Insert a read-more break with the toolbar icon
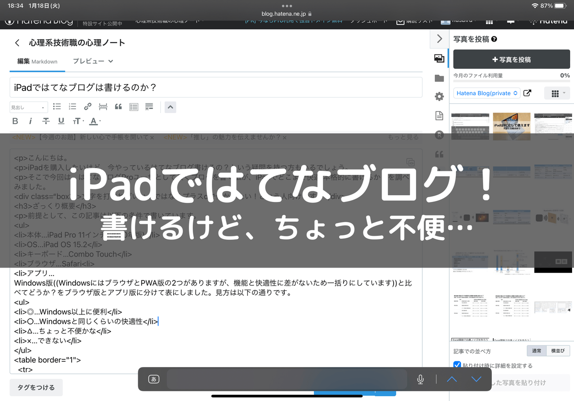 [x=103, y=107]
